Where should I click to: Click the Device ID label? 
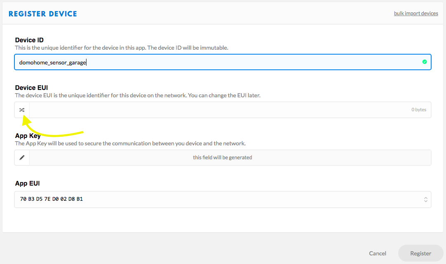pyautogui.click(x=29, y=40)
